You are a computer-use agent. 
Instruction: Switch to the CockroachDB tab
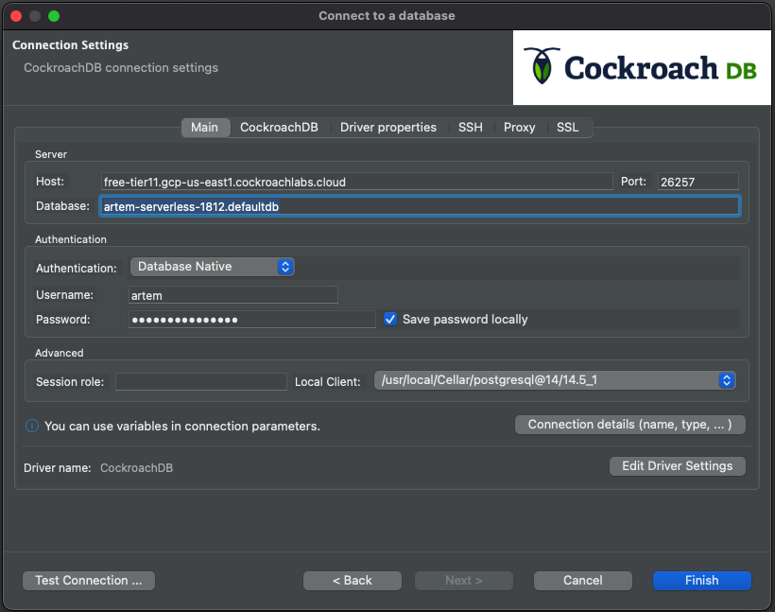[279, 127]
